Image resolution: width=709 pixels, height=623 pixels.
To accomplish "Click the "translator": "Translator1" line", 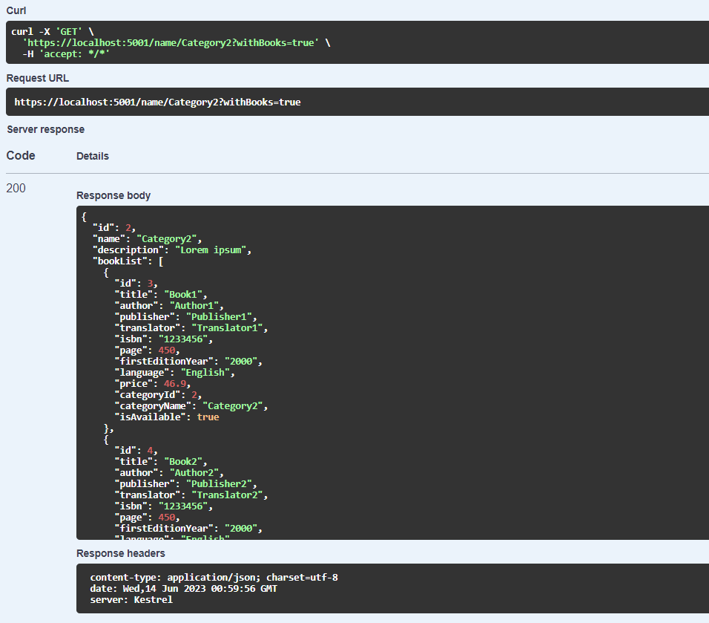I will [191, 327].
